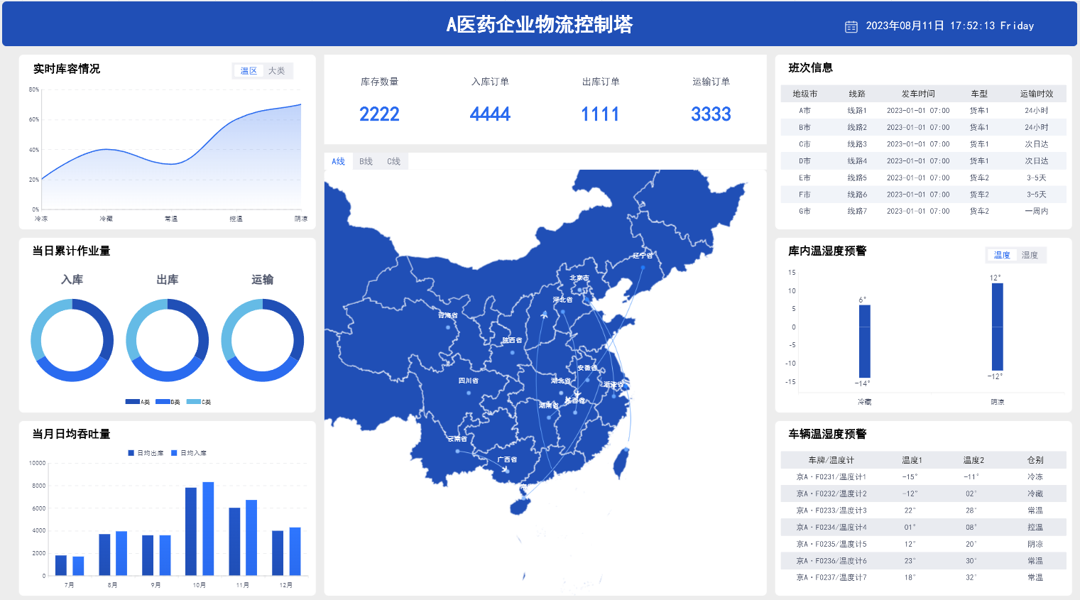Toggle the B类 legend marker
1080x600 pixels.
point(163,402)
